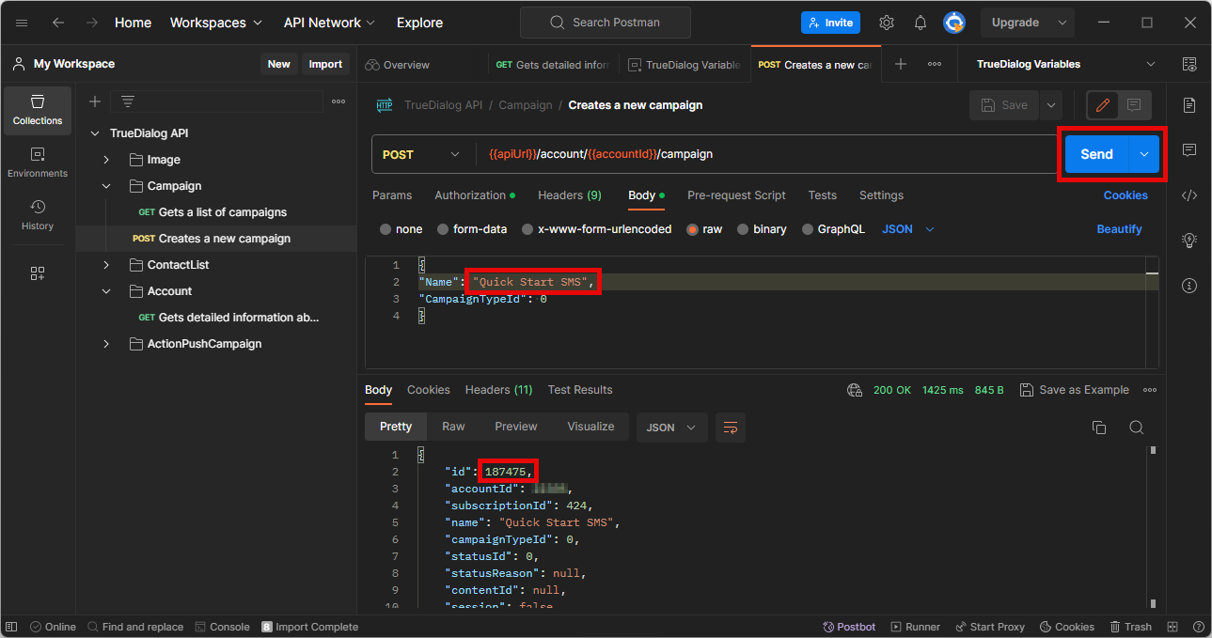Screen dimensions: 1212x638
Task: Expand the ContactList folder
Action: (106, 265)
